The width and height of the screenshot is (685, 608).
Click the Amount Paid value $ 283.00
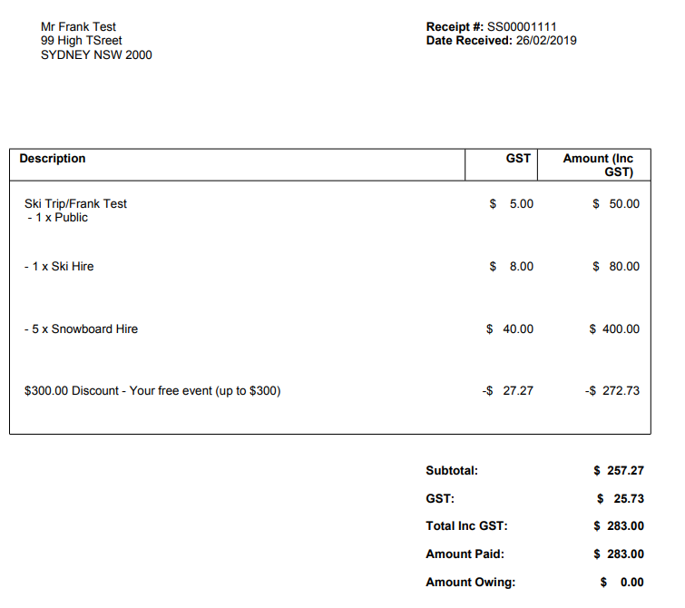619,554
